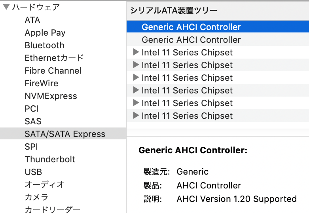
Task: Expand the last Intel 11 Series Chipset triangle
Action: coord(136,115)
